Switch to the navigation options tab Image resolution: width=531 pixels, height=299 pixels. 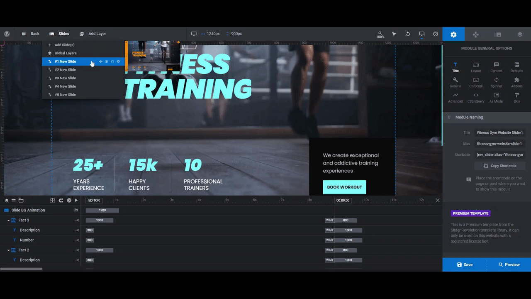(x=476, y=34)
